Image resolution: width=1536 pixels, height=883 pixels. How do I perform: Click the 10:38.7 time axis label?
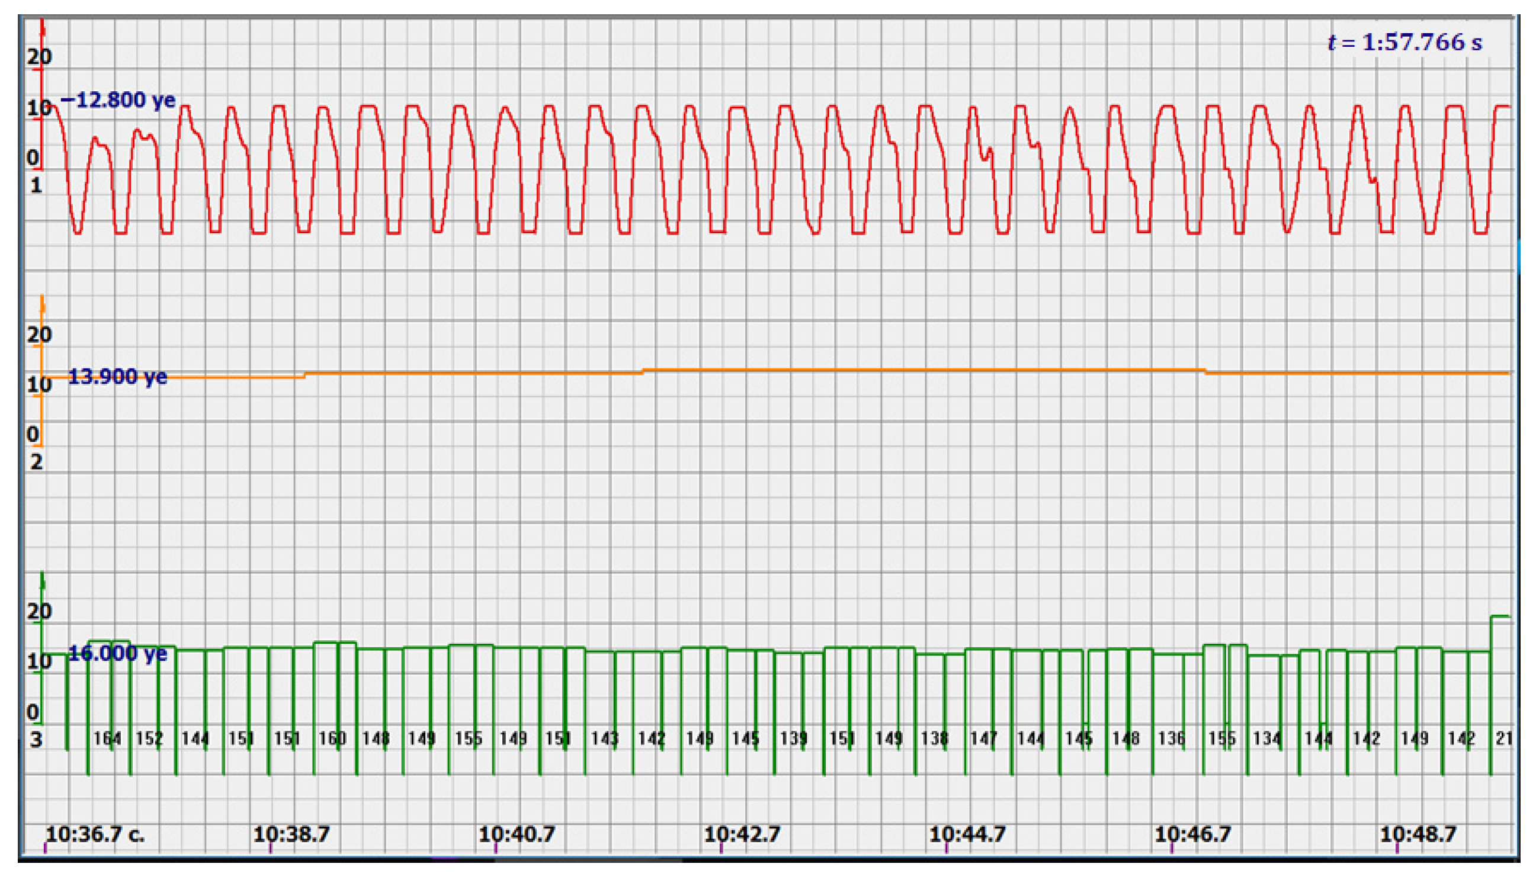point(291,835)
